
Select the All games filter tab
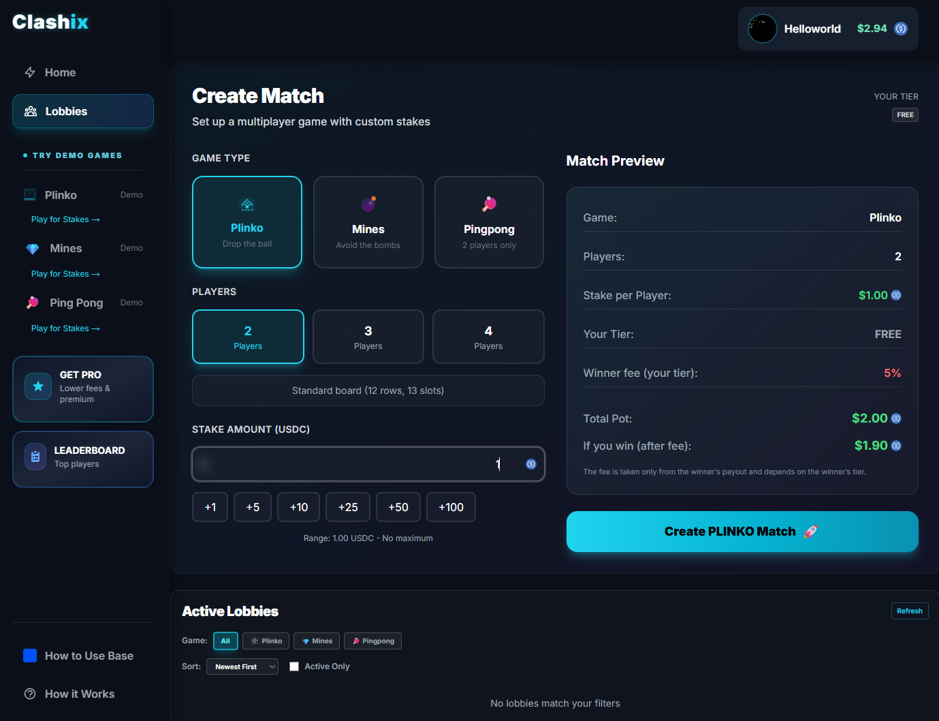(x=225, y=641)
